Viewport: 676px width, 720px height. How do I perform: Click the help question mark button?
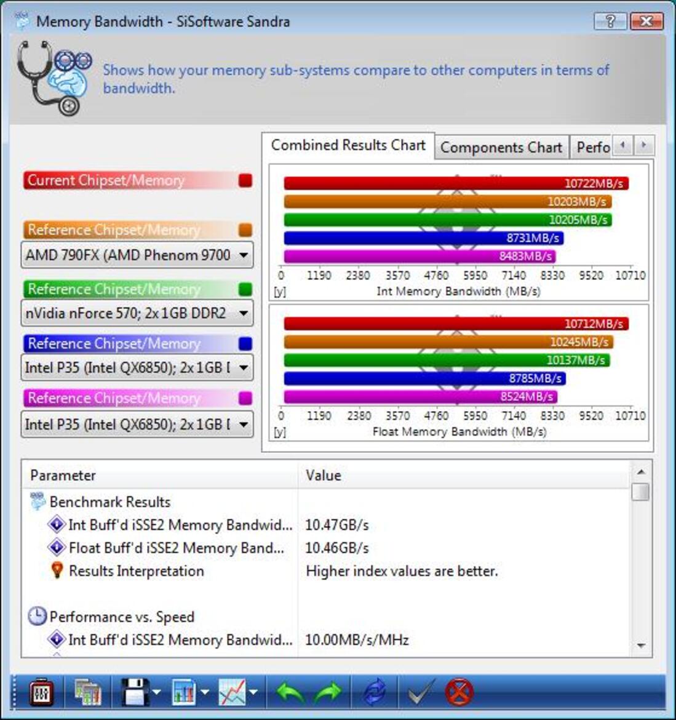coord(610,21)
